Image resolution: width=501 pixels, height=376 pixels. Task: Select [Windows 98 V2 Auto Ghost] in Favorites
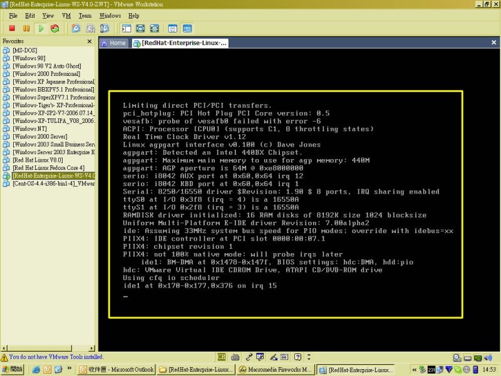(x=47, y=66)
